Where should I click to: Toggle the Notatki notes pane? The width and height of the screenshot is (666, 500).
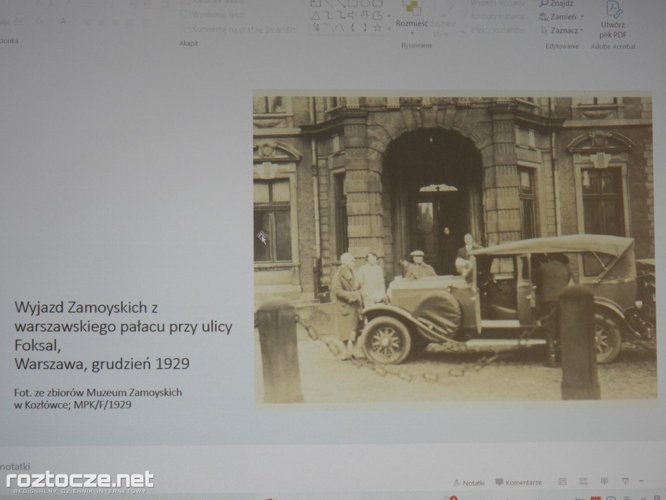[469, 483]
